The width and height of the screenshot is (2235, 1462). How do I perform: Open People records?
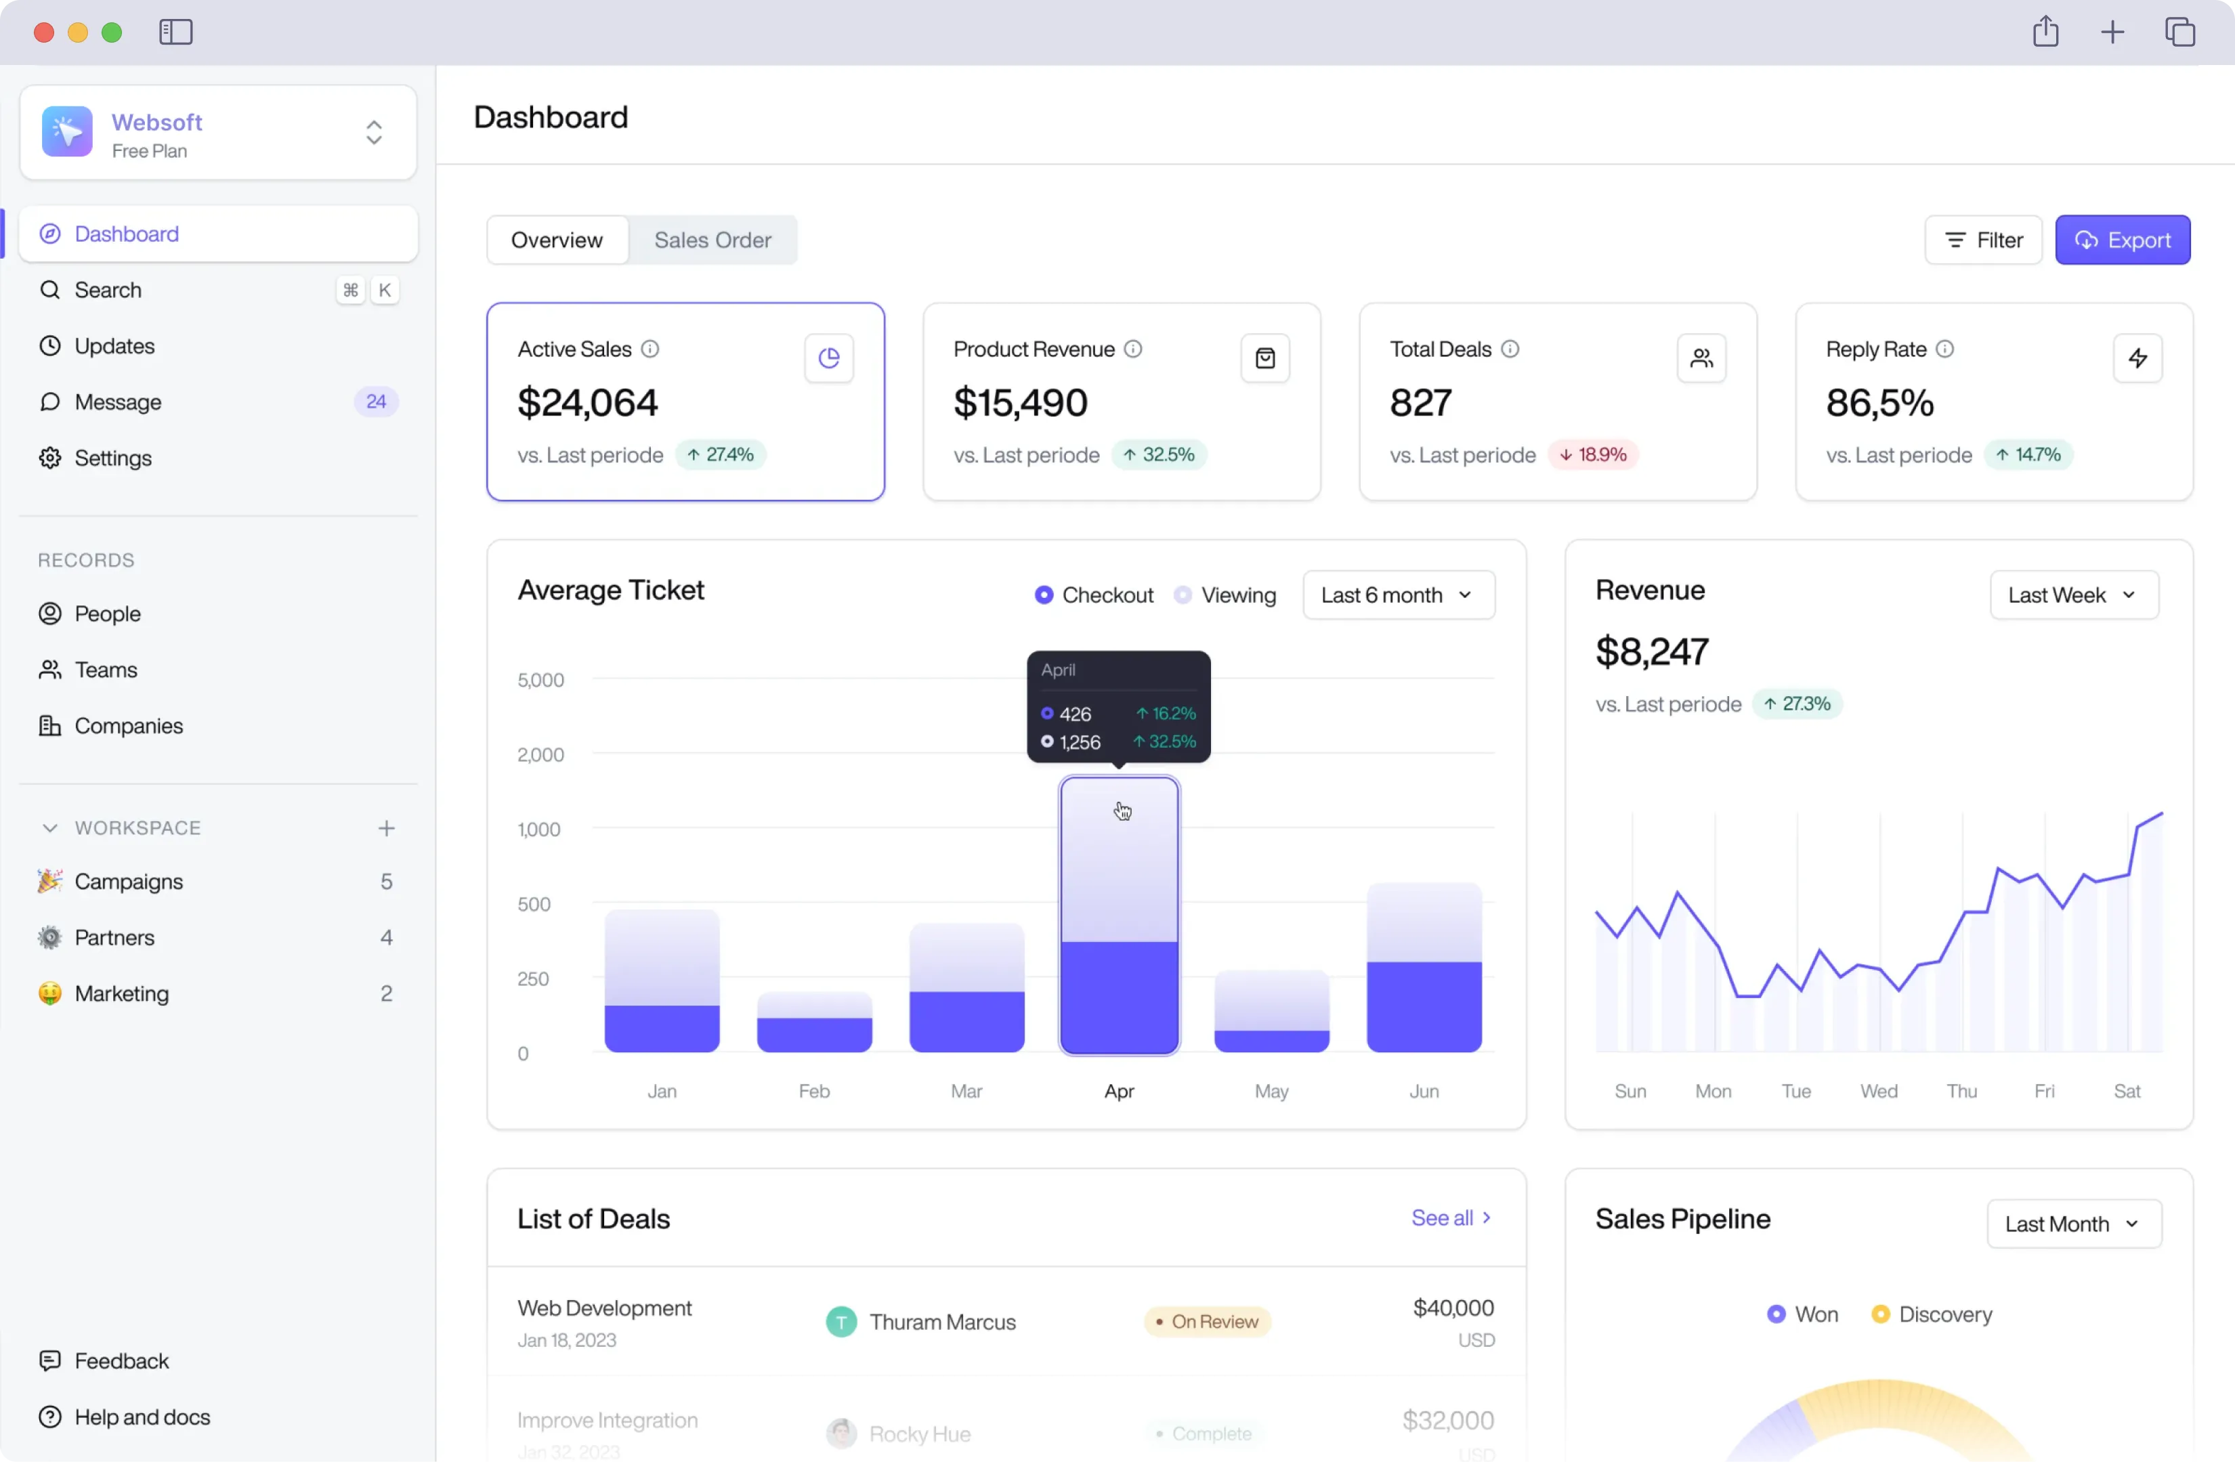tap(218, 614)
